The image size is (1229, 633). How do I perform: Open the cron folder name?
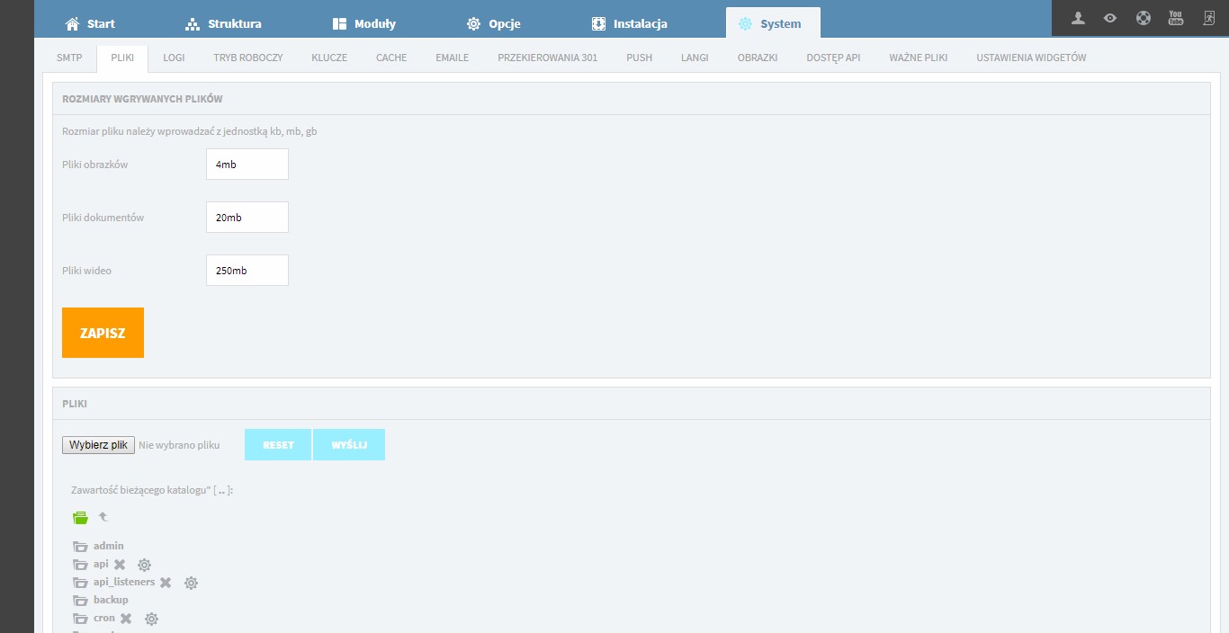click(104, 618)
